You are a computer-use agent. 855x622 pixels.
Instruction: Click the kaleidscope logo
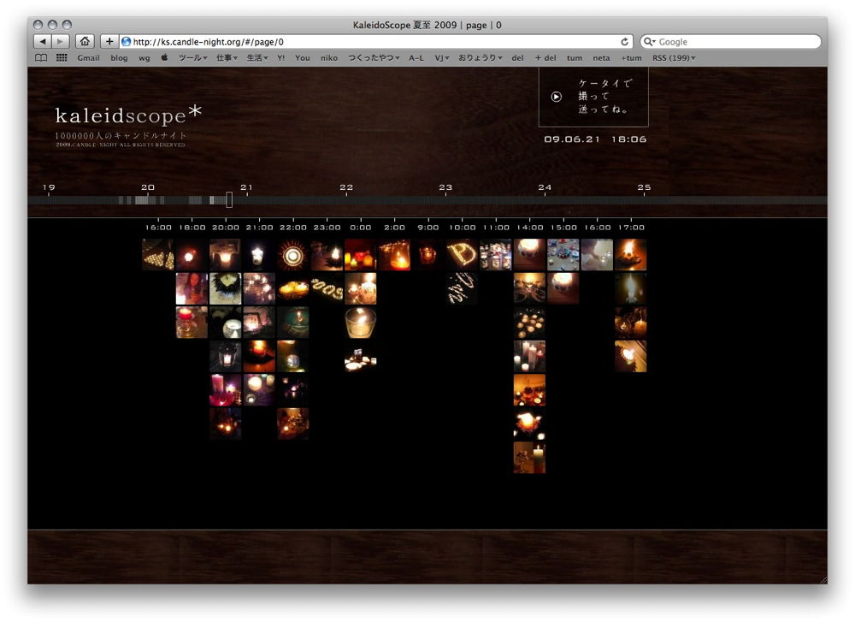pyautogui.click(x=128, y=116)
